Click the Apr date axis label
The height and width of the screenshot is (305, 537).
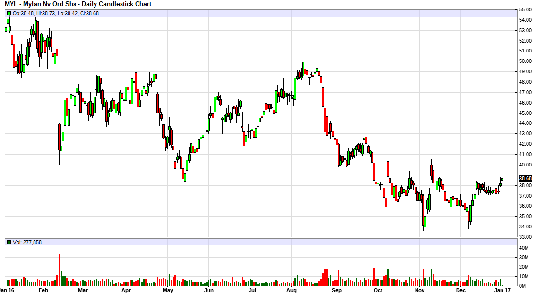point(126,291)
